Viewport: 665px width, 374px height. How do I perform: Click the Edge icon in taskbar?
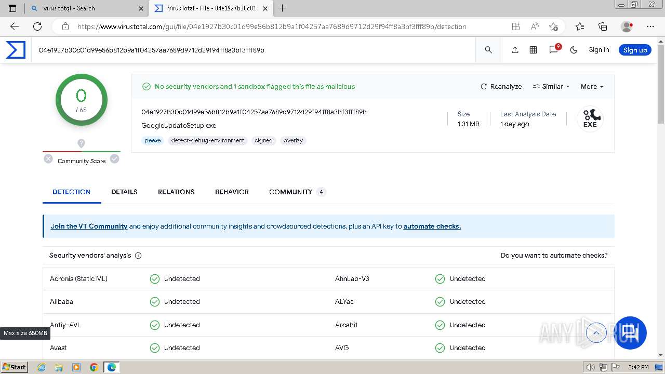pyautogui.click(x=111, y=367)
